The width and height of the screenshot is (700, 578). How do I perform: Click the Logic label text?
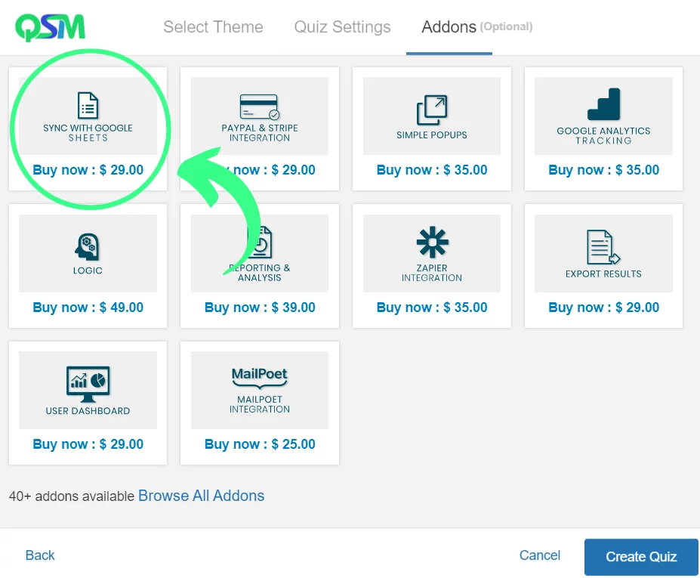(88, 270)
